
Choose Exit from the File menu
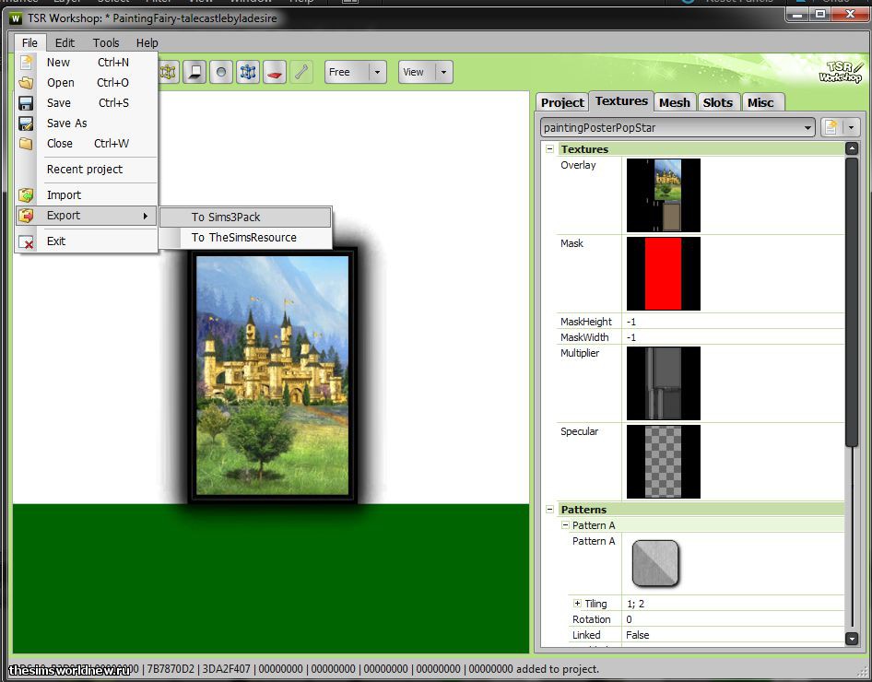coord(56,241)
